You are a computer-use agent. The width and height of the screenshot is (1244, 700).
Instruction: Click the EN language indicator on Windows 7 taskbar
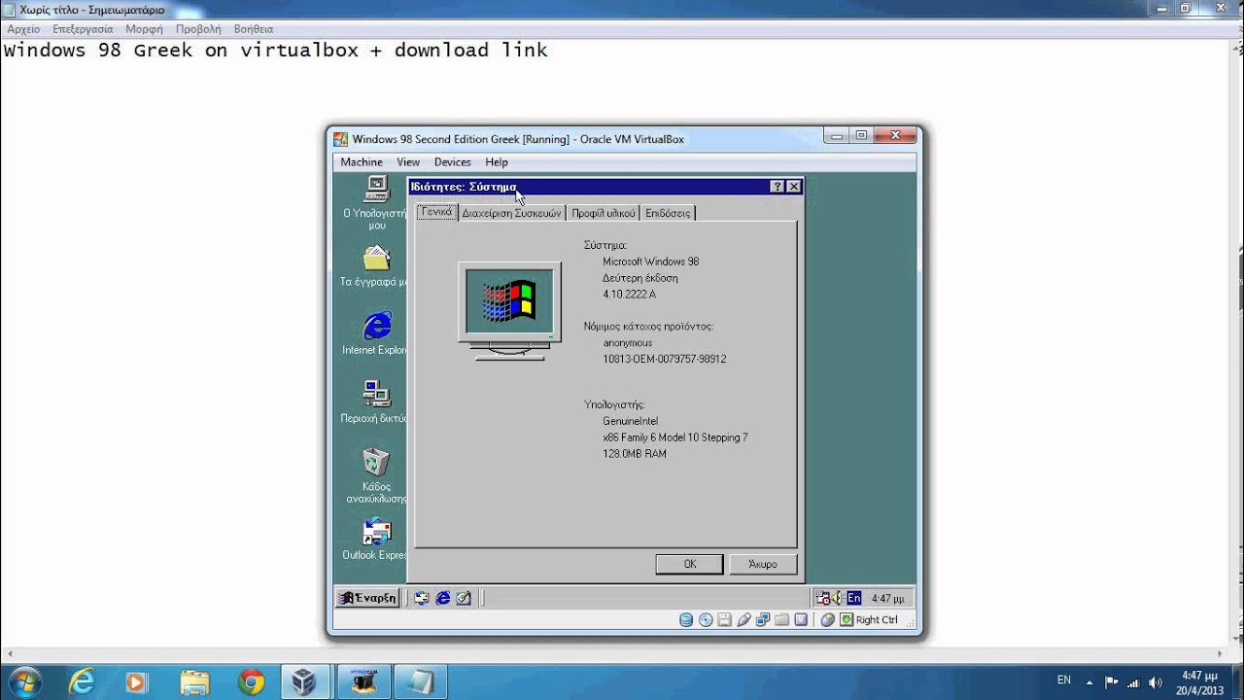tap(1064, 681)
